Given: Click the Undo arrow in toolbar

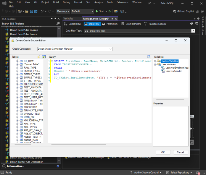Looking at the screenshot, I should [42, 11].
